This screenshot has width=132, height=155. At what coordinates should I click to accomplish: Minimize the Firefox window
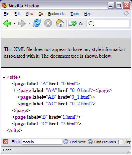pyautogui.click(x=111, y=5)
